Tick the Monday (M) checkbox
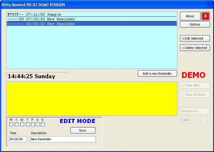 pos(11,124)
